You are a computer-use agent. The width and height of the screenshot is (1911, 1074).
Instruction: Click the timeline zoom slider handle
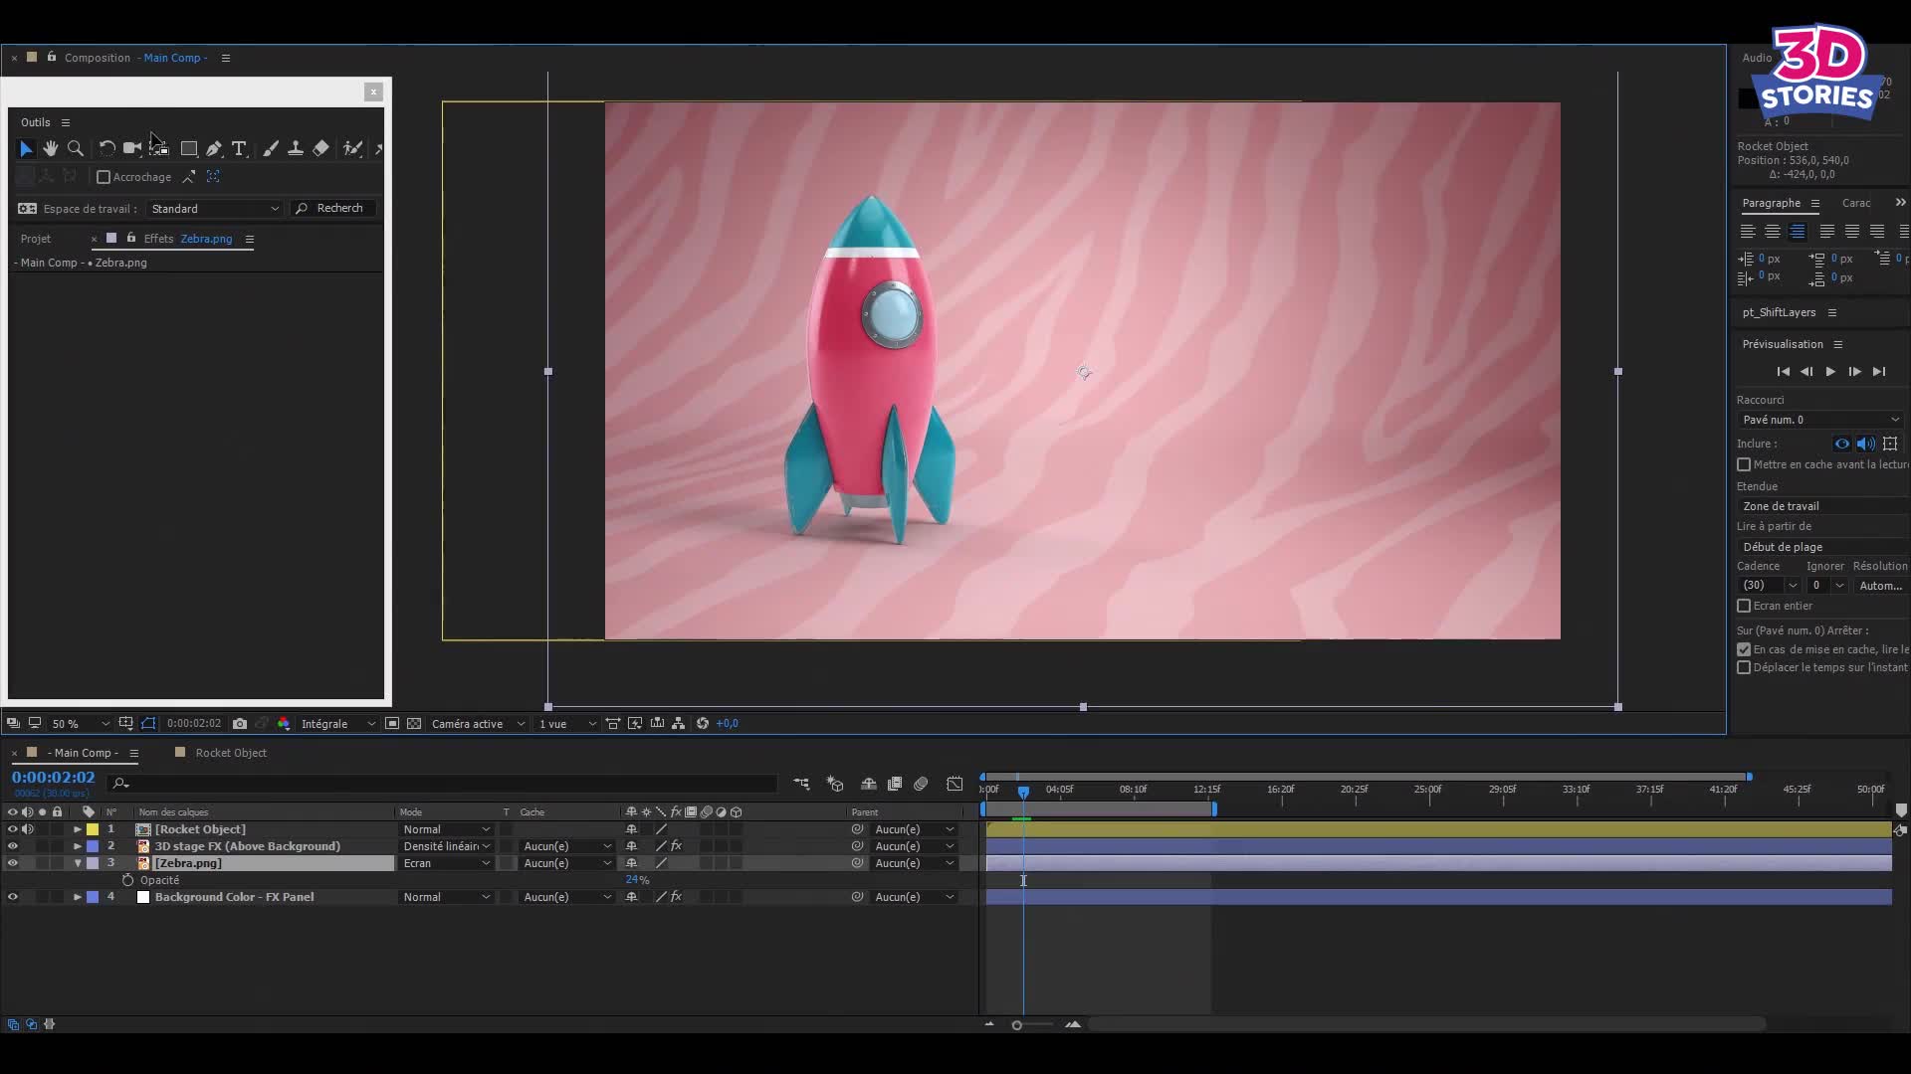[x=1016, y=1024]
